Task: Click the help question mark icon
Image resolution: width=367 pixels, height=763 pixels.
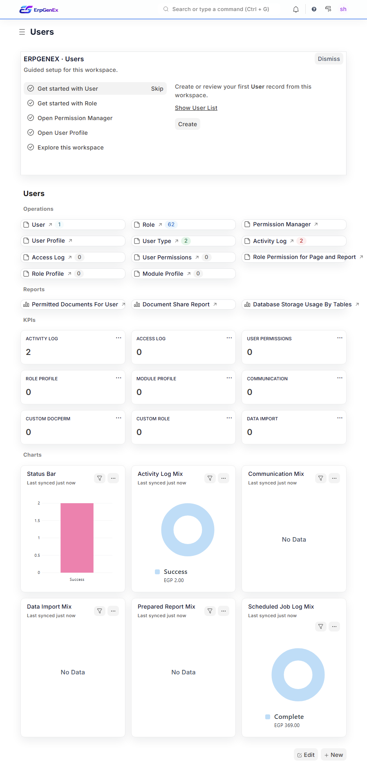Action: click(x=314, y=9)
